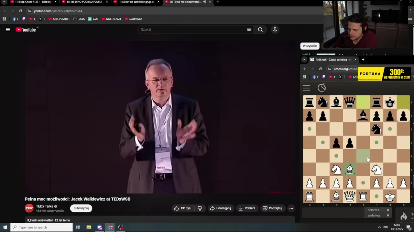Close the Pełna moc możliwości tab
Screen dimensions: 414x232
(x=210, y=2)
